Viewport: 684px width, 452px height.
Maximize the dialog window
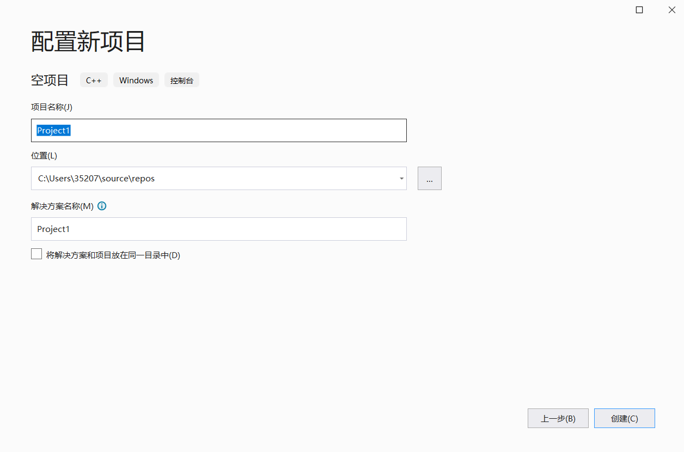click(639, 10)
